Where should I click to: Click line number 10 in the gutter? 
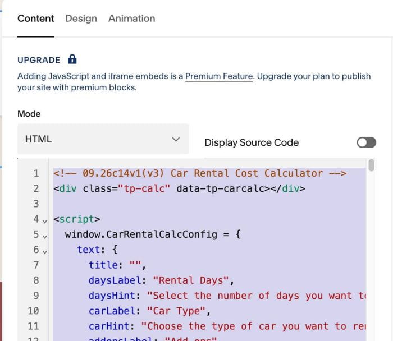point(33,311)
